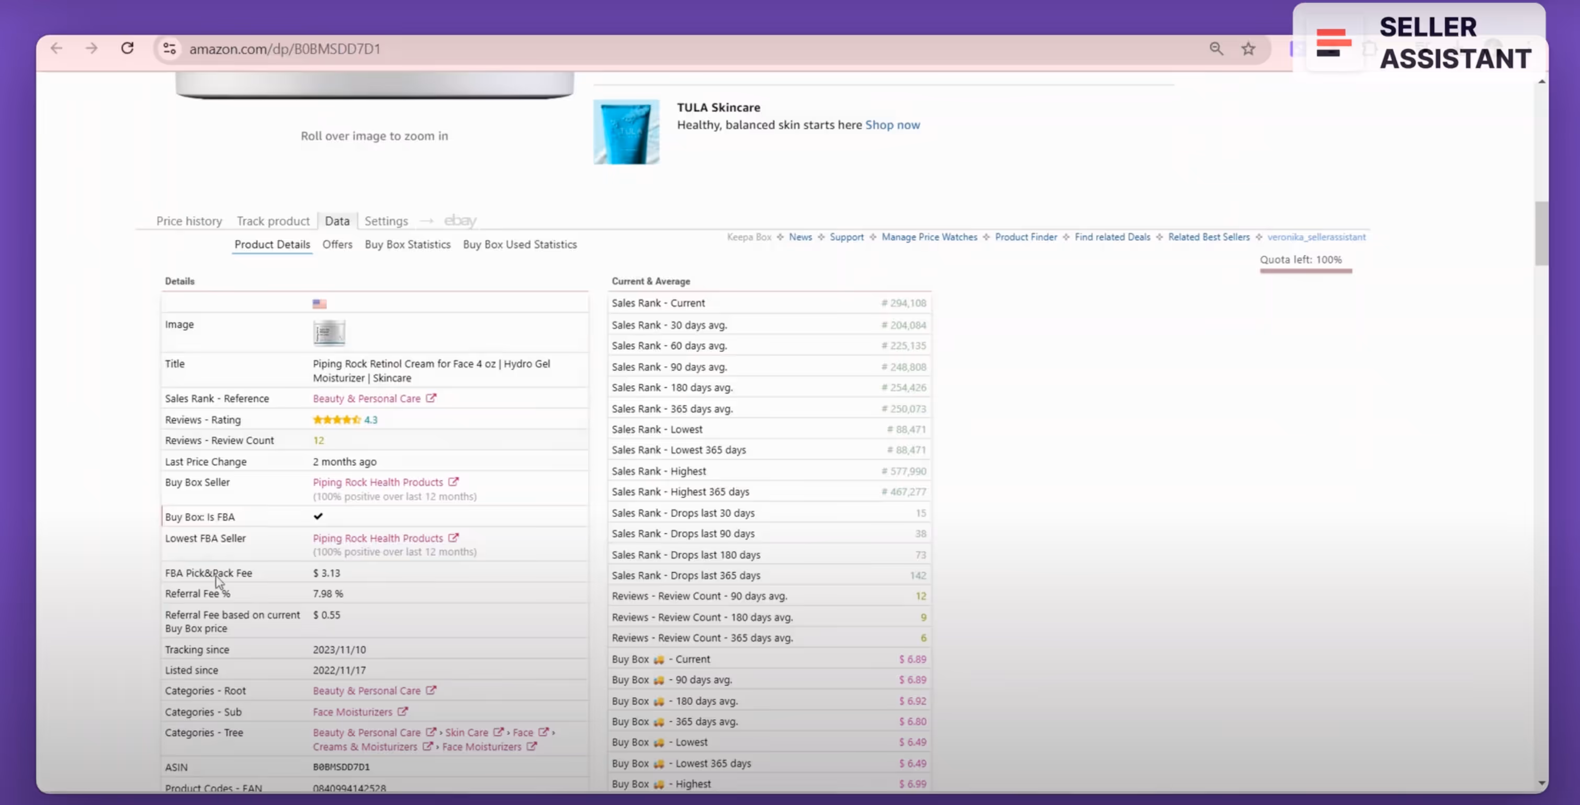Screen dimensions: 1580x805
Task: Open external link icon next to Face Moisturizers
Action: click(x=402, y=711)
